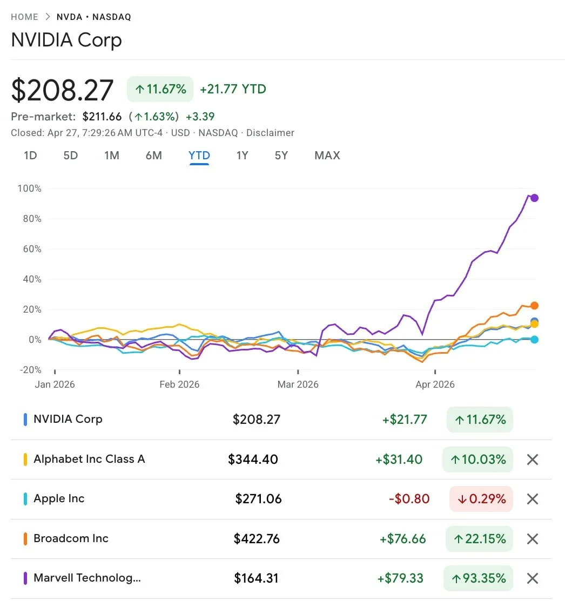Switch to the 1M range tab
This screenshot has width=565, height=601.
coord(112,156)
